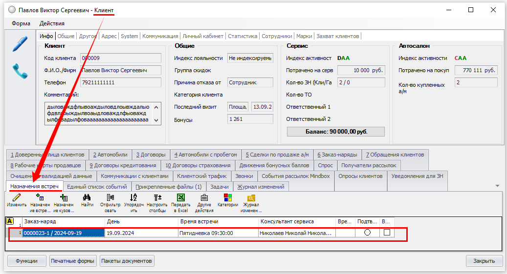Select the Подтв. radio circle in row
507x274 pixels.
coord(367,233)
